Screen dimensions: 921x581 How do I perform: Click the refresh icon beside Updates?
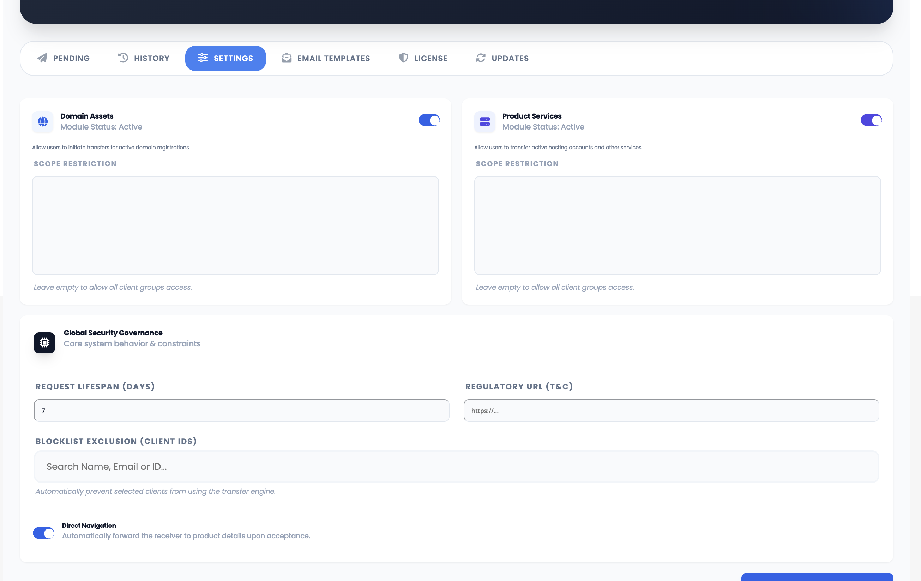(481, 58)
